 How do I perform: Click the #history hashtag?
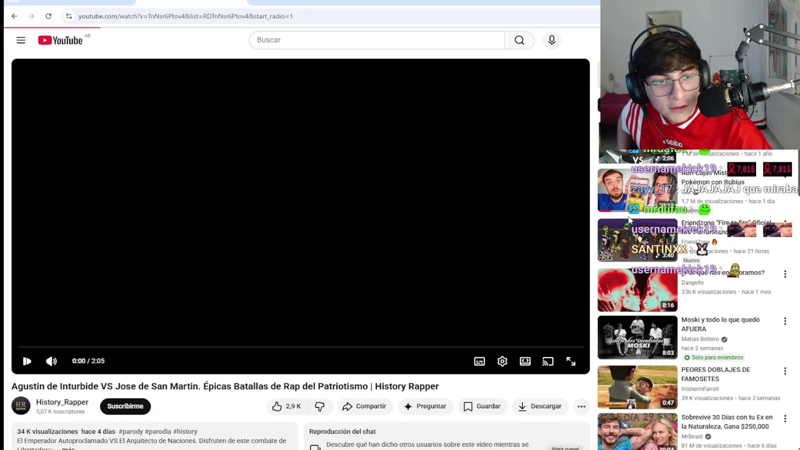(x=185, y=432)
